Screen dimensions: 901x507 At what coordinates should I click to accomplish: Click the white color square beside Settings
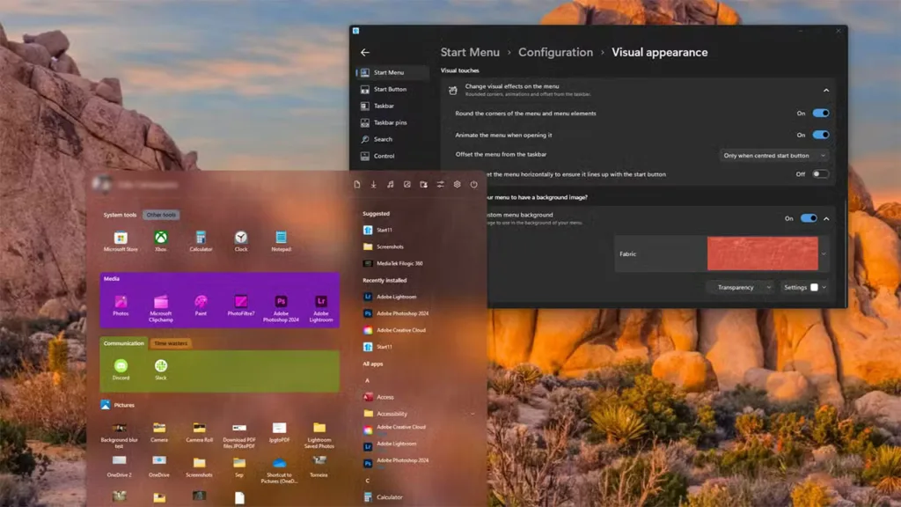pos(814,288)
